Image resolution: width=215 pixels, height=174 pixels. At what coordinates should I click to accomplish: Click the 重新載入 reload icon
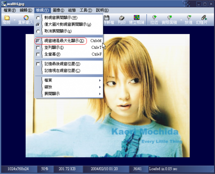pos(26,18)
